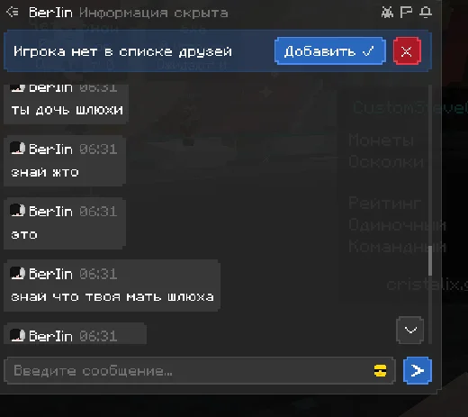
Task: Click the Игрока нет в списке друзей banner
Action: (218, 51)
